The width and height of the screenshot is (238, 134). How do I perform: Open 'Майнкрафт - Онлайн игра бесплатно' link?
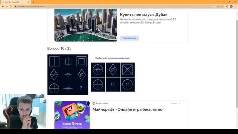[127, 109]
